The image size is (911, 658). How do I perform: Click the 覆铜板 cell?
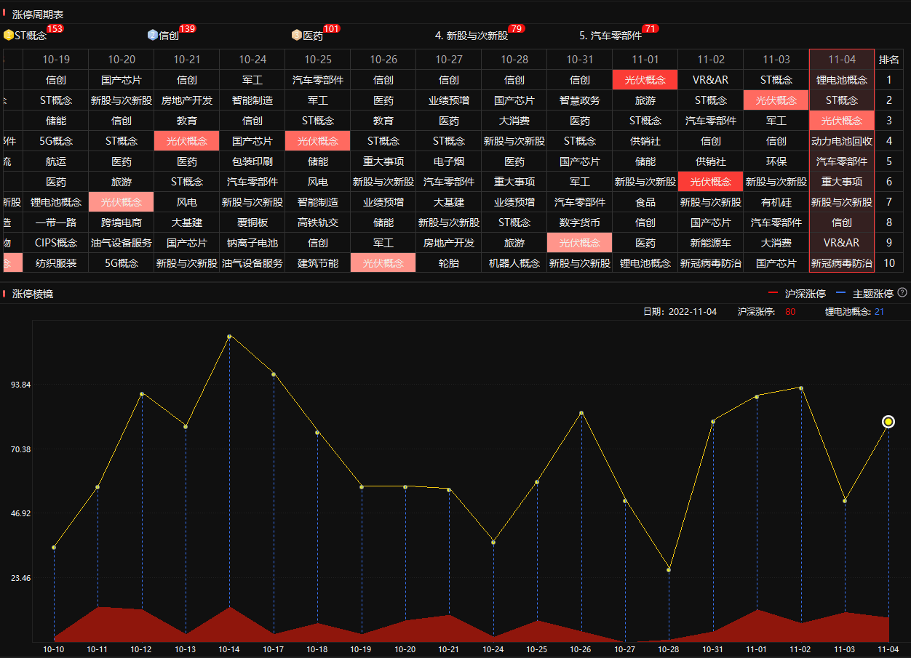(252, 222)
